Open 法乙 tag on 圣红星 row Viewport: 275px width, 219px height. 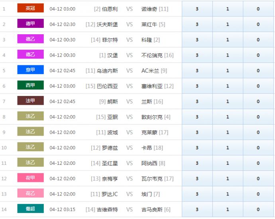pyautogui.click(x=31, y=162)
